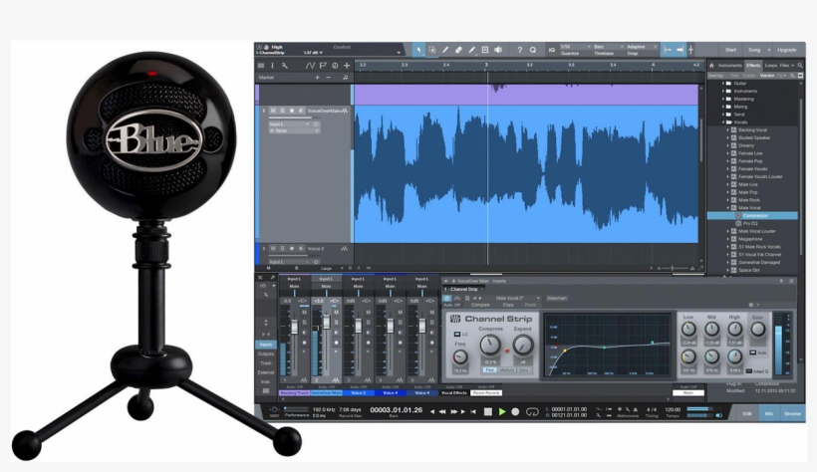
Task: Select Inputs in mixer side panel
Action: (x=266, y=345)
